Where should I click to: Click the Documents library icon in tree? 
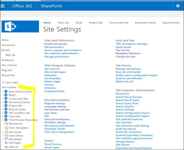[6, 124]
